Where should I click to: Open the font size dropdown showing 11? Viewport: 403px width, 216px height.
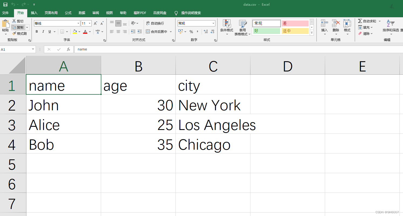tap(90, 23)
